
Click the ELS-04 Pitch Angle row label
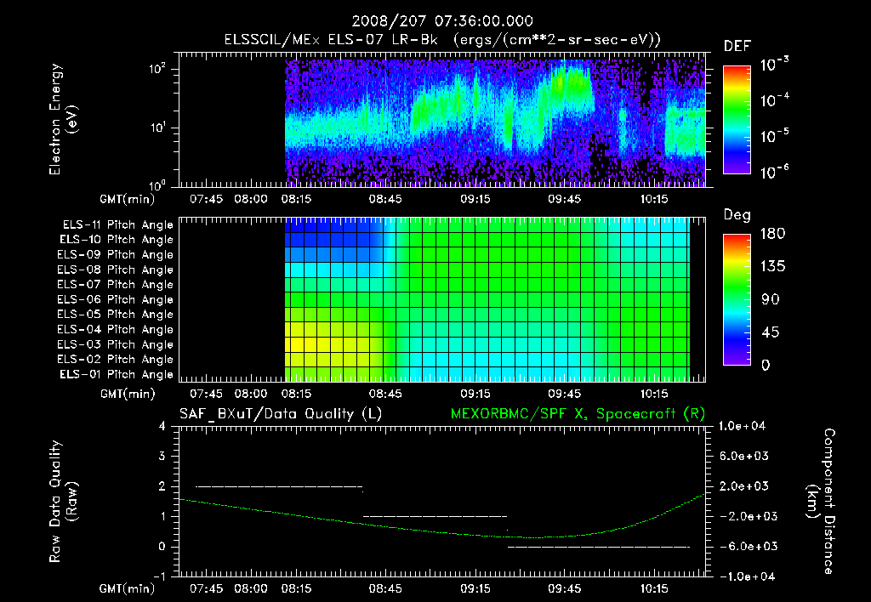[x=116, y=330]
